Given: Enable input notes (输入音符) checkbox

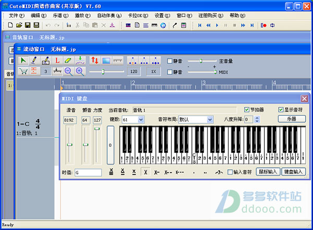Looking at the screenshot, I should point(230,172).
